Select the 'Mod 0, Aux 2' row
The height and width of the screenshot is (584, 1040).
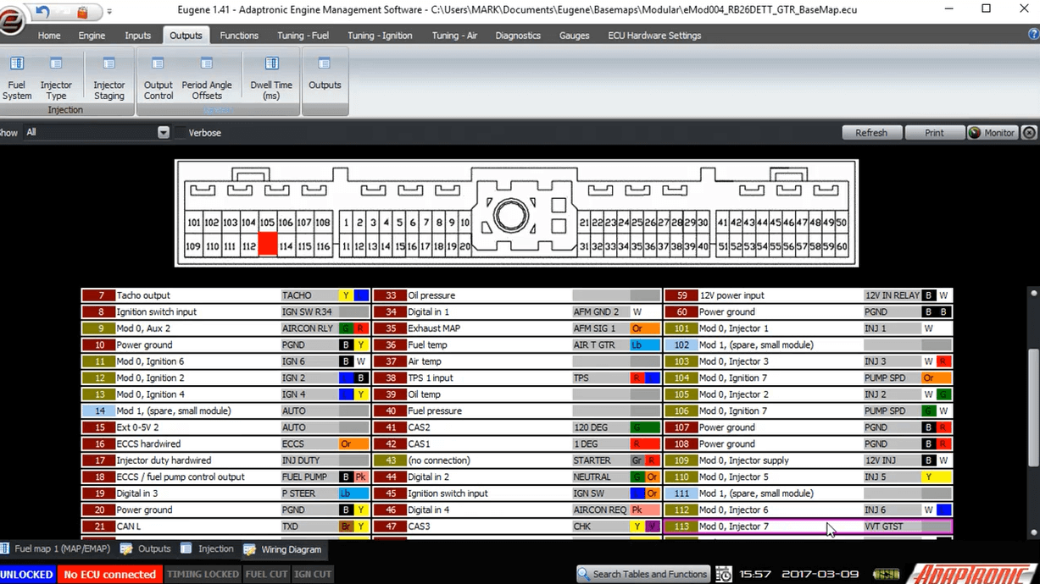pos(225,328)
